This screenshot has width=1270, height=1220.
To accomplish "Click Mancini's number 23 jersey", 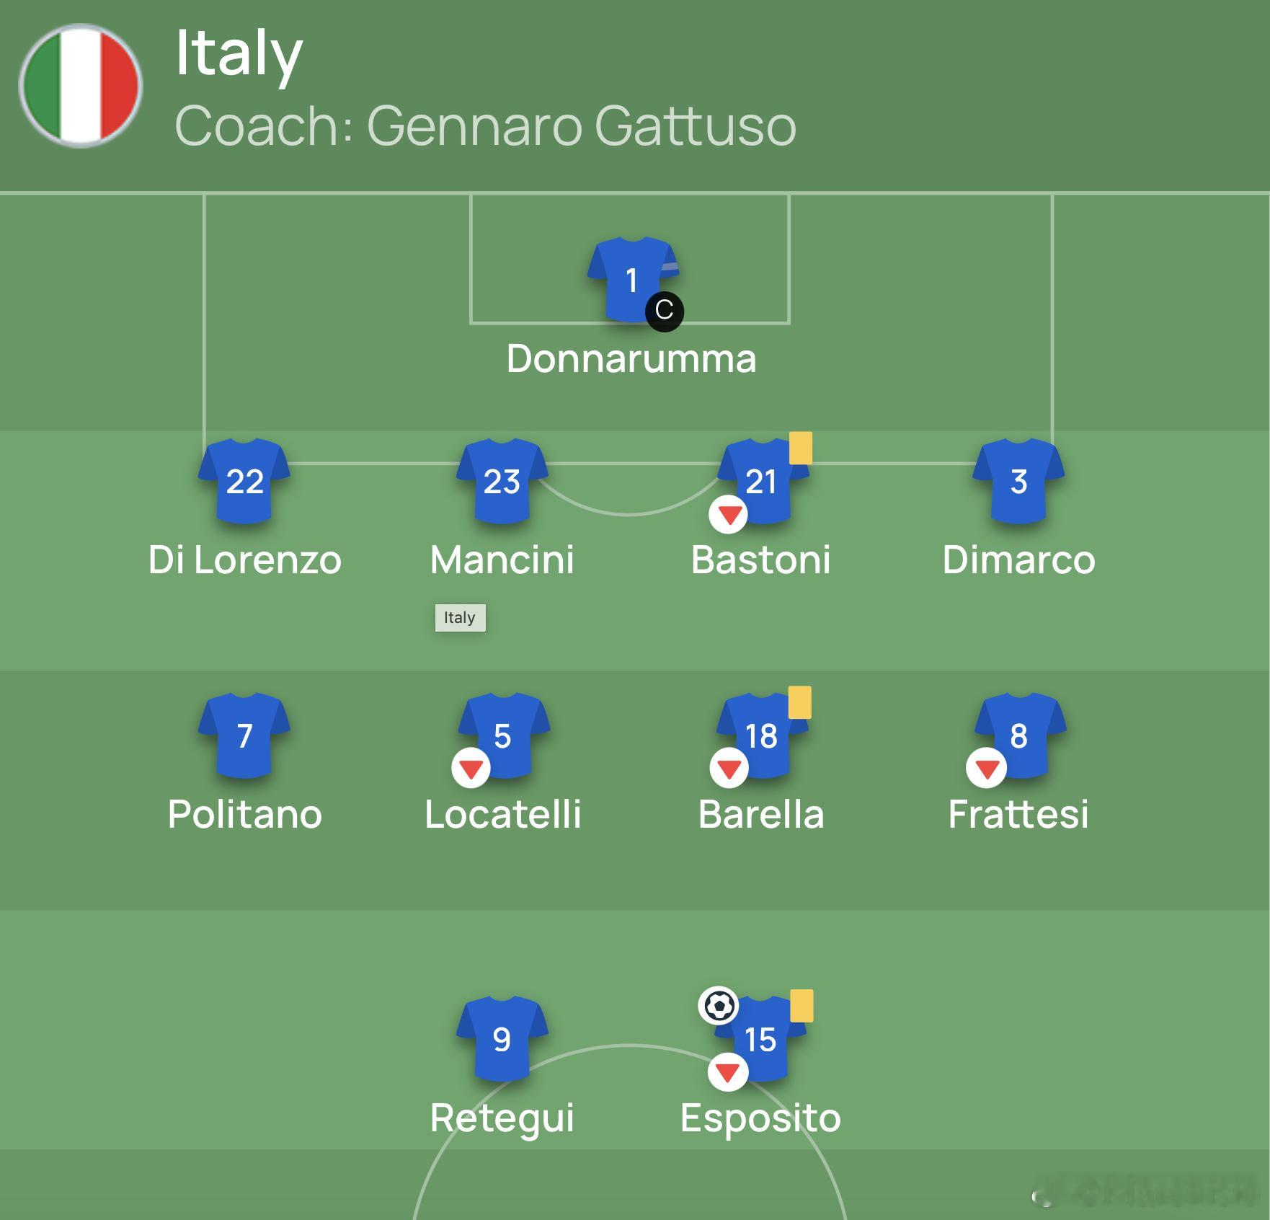I will click(x=502, y=481).
